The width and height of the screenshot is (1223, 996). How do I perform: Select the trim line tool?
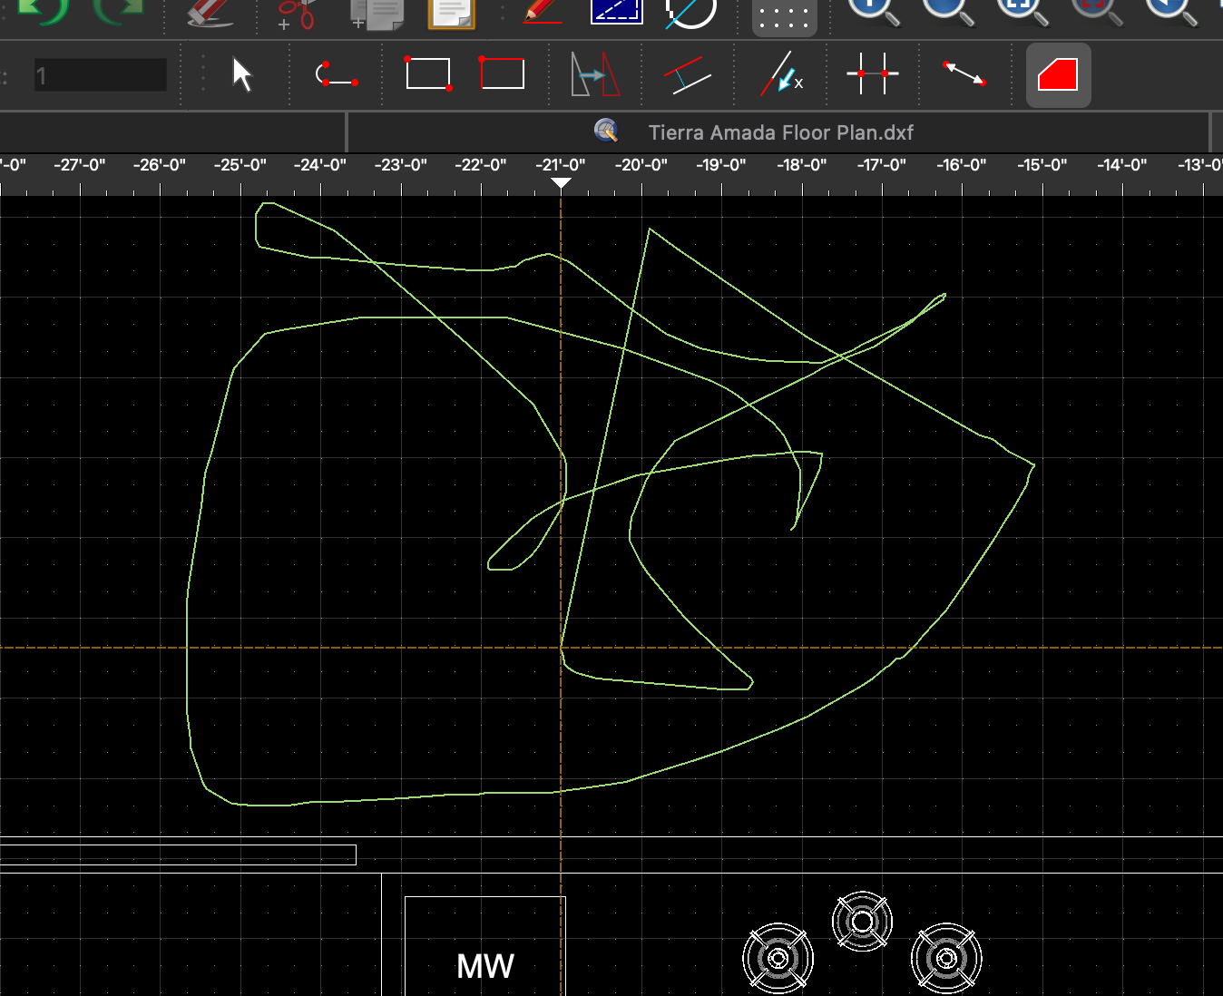780,74
